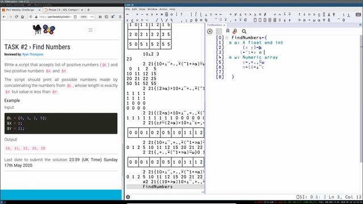363x204 pixels.
Task: Go to Firefox home page
Action: tap(23, 17)
